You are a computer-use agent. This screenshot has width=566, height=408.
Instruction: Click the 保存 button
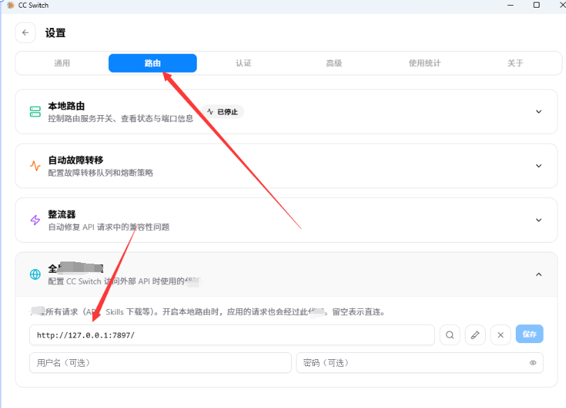(529, 334)
